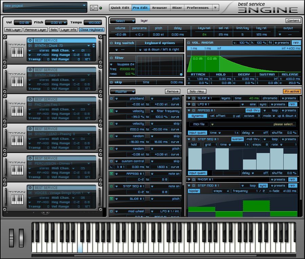
Task: Switch to Quick Edit tab
Action: [x=120, y=8]
